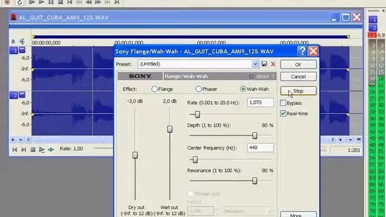Minimize channel 2 with its dash button
This screenshot has width=386, height=217.
coord(22,95)
